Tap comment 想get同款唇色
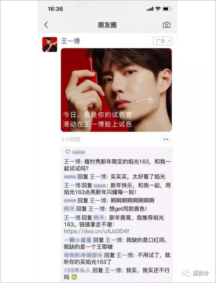The image size is (216, 283). tap(128, 209)
